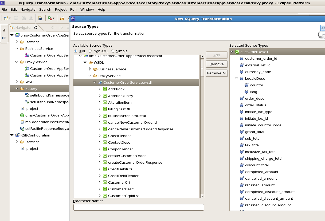
Task: Click the external_ref_id optional element icon
Action: tap(242, 65)
